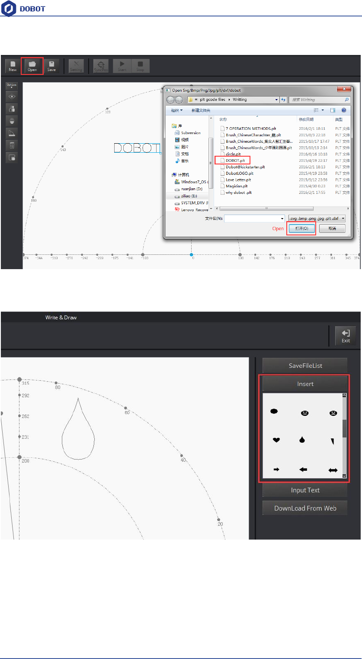Click DownLoad From Web button

pyautogui.click(x=305, y=508)
